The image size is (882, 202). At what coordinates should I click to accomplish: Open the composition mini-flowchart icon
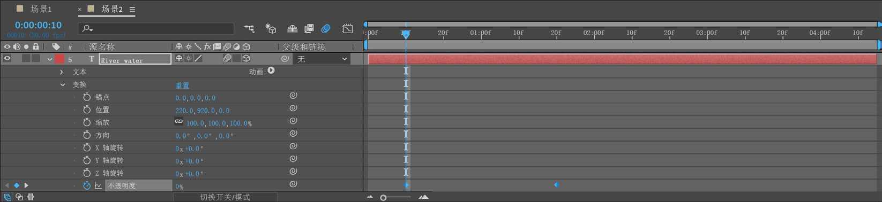249,28
